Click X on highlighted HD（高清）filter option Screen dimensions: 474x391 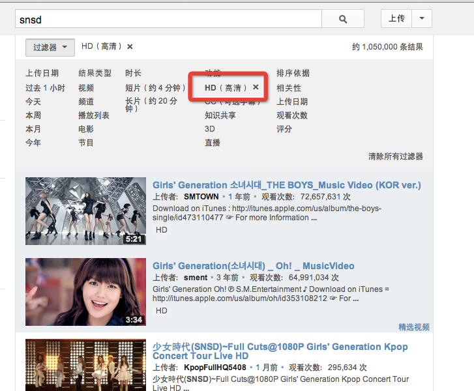tap(256, 87)
